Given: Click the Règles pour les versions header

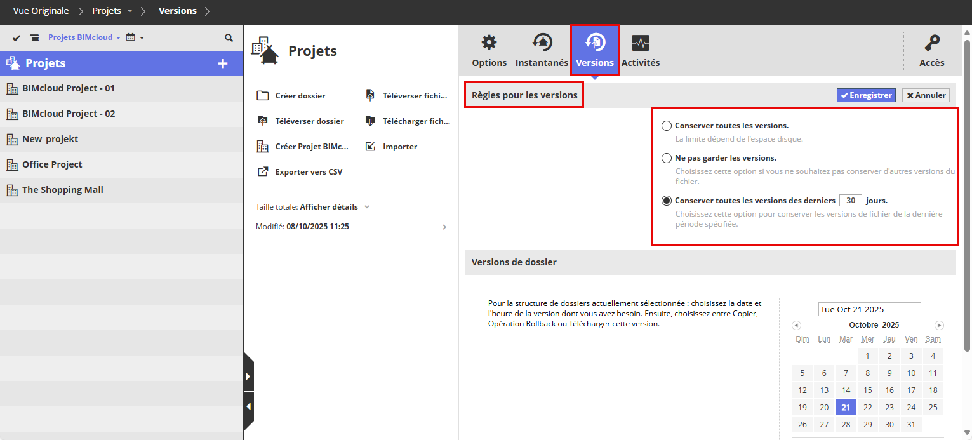Looking at the screenshot, I should click(524, 95).
